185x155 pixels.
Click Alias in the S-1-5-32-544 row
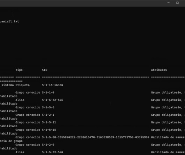(x=20, y=152)
